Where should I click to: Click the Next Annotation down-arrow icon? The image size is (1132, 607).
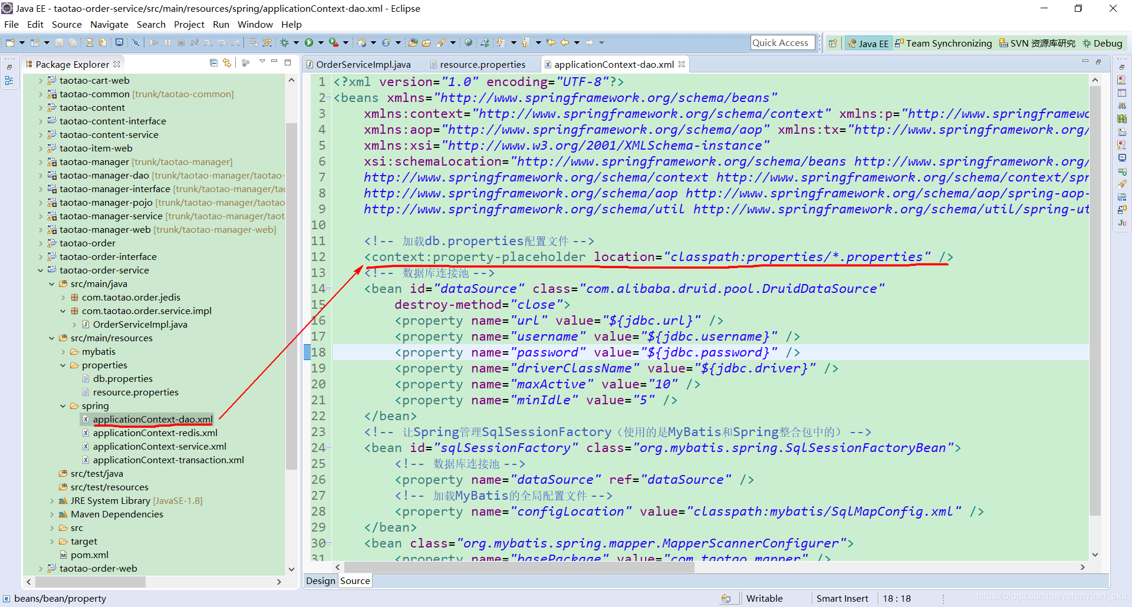(501, 42)
